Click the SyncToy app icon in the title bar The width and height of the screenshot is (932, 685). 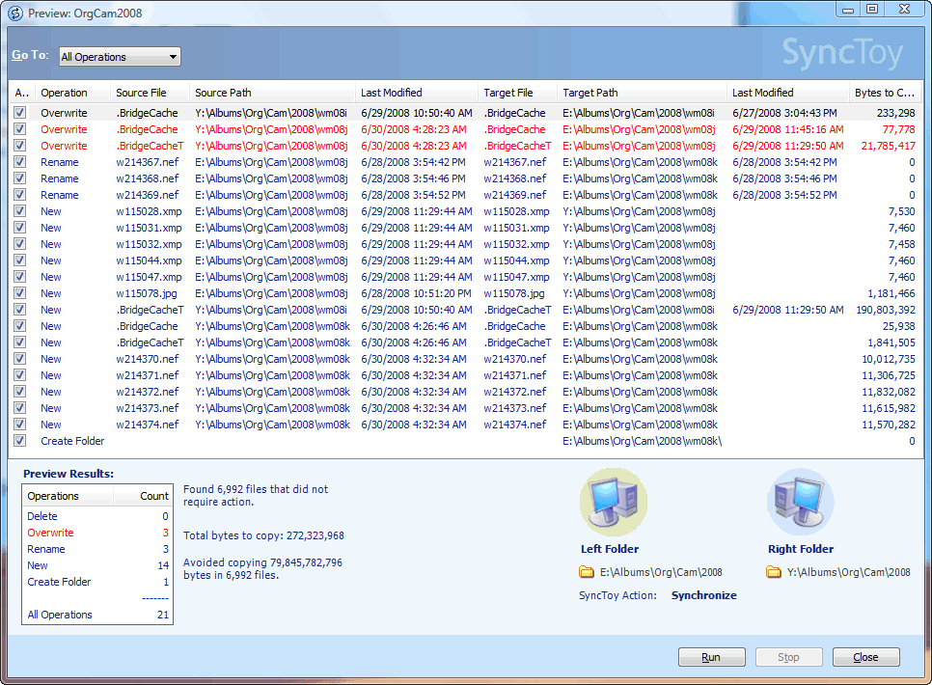click(x=14, y=14)
